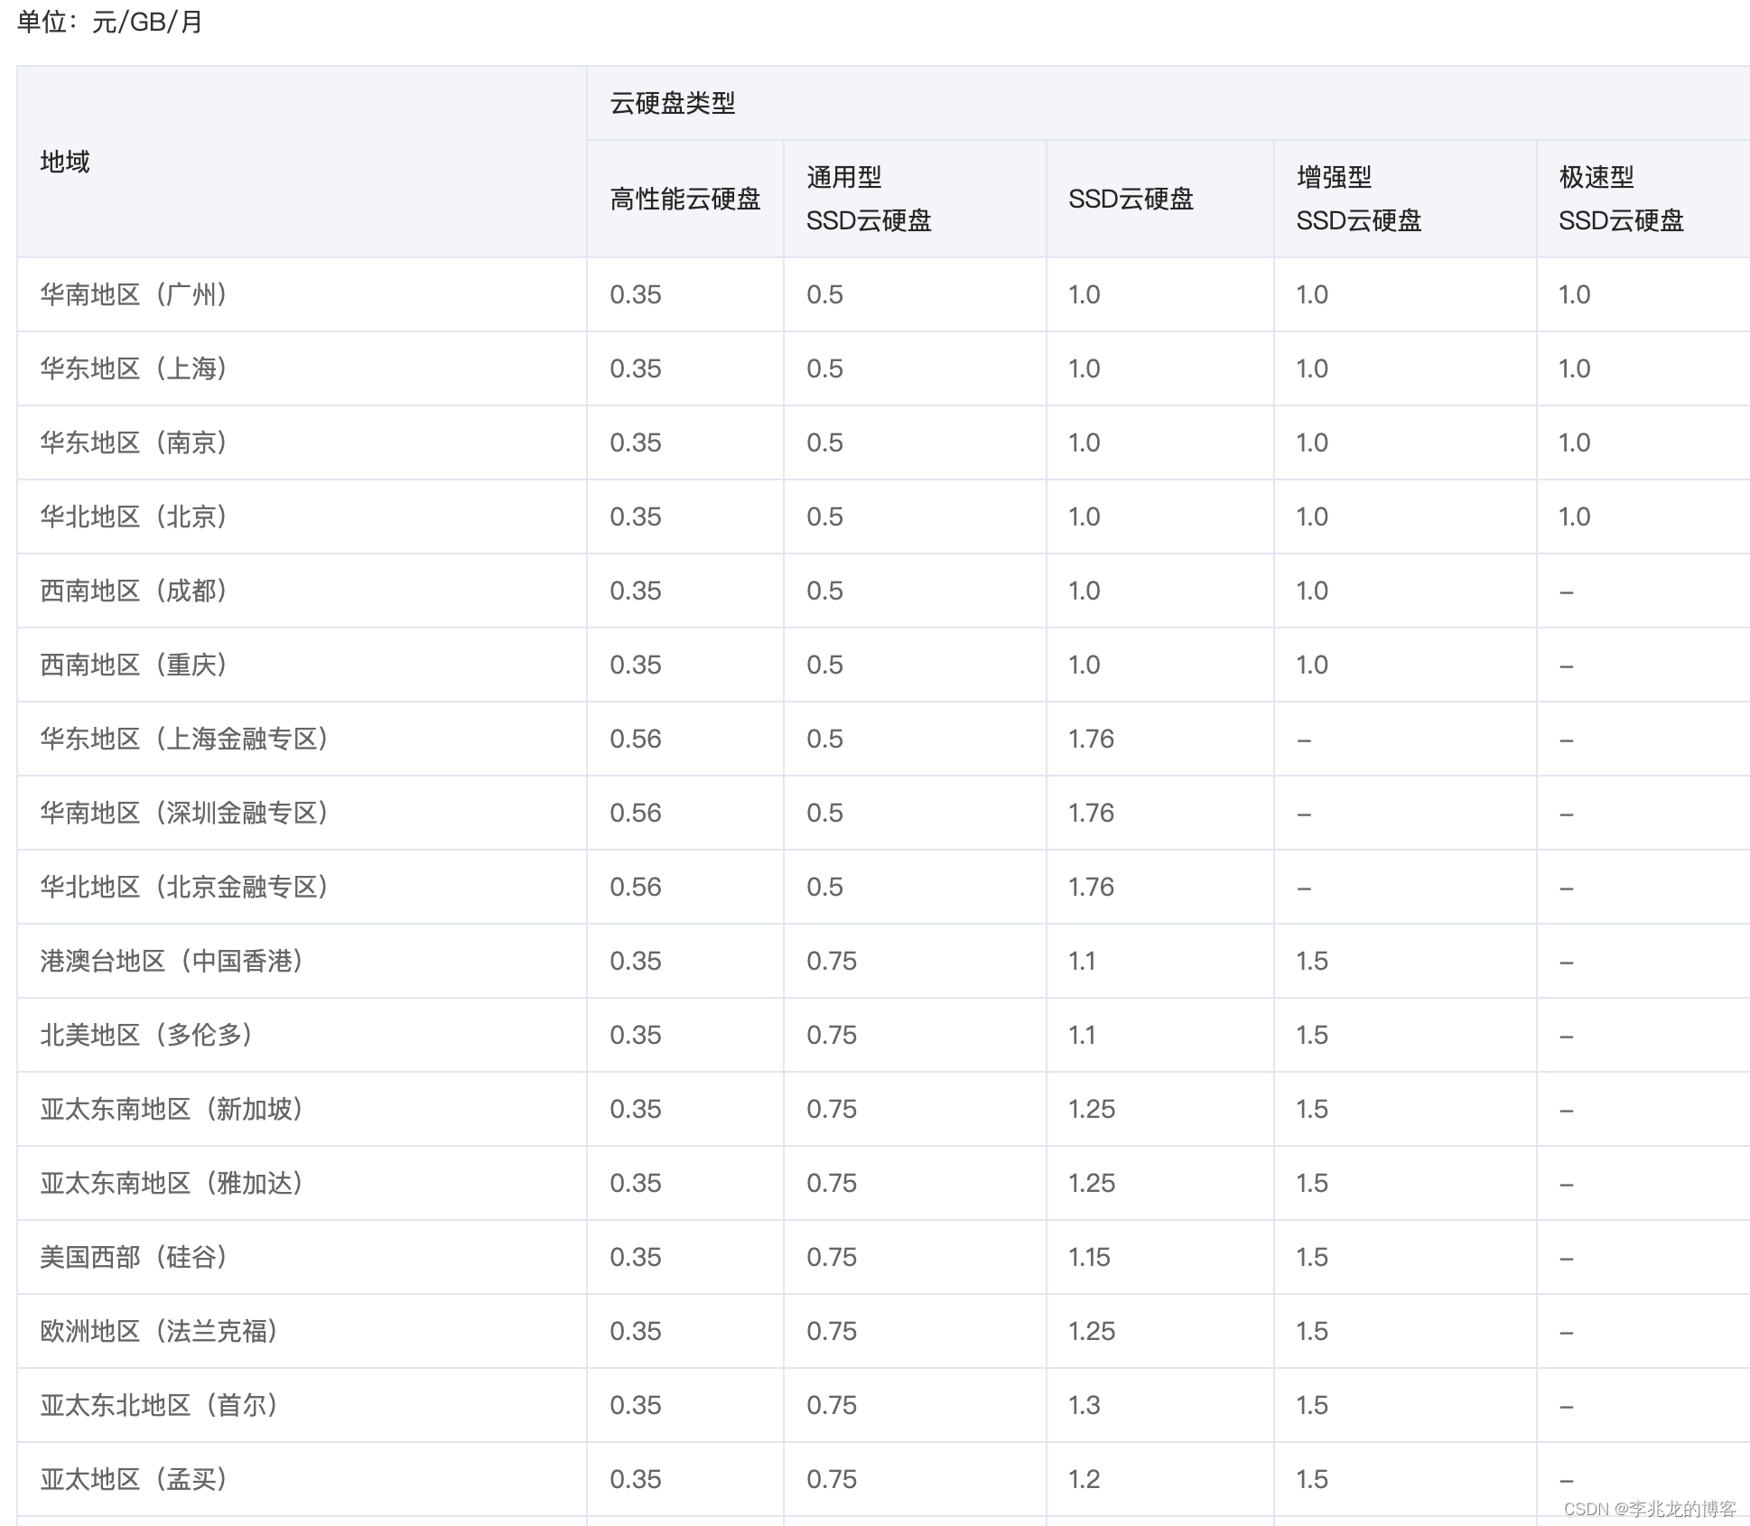The width and height of the screenshot is (1750, 1526).
Task: Click the 1.2 price in 孟买 row
Action: (x=1084, y=1479)
